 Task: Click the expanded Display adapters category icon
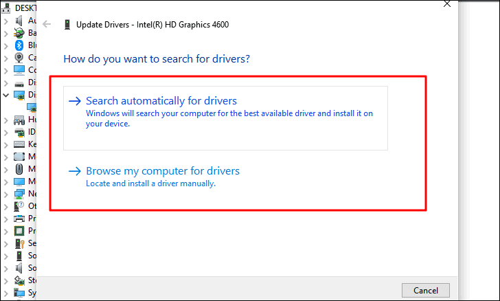tap(19, 95)
